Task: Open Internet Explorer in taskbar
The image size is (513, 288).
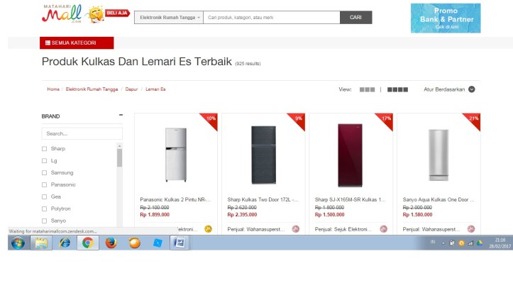Action: (x=65, y=243)
